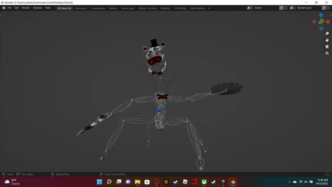The image size is (332, 187).
Task: Open the Xbox app from the taskbar
Action: (204, 182)
